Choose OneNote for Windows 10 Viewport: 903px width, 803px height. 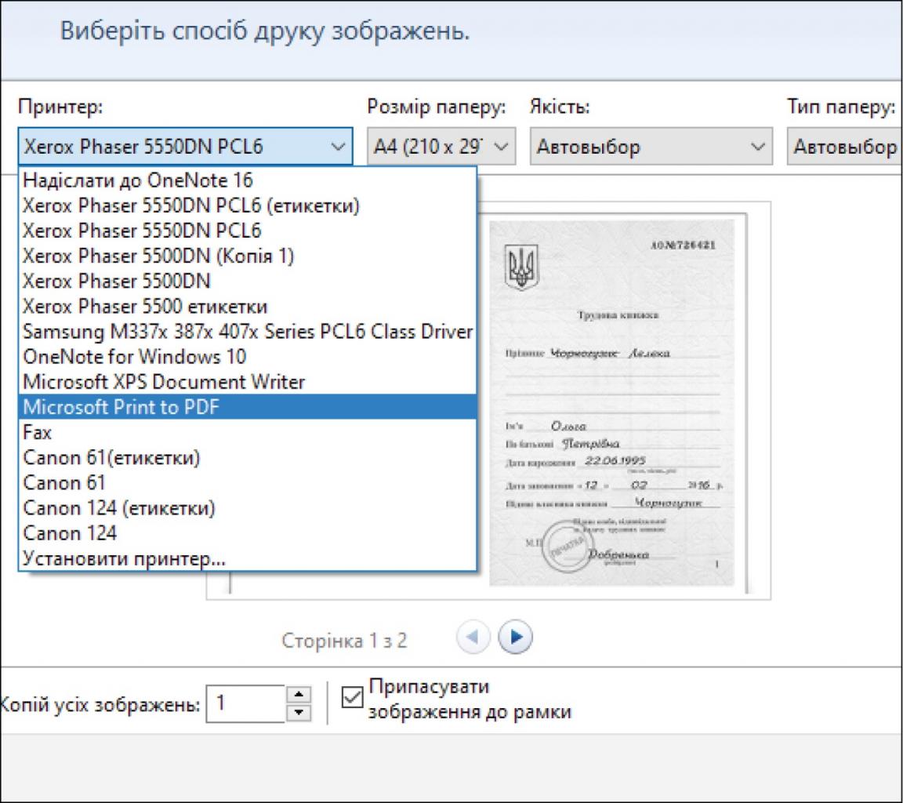click(248, 357)
